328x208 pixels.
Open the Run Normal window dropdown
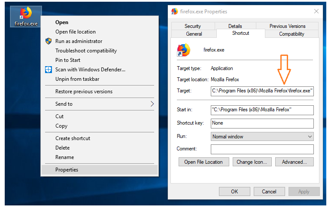tap(262, 137)
